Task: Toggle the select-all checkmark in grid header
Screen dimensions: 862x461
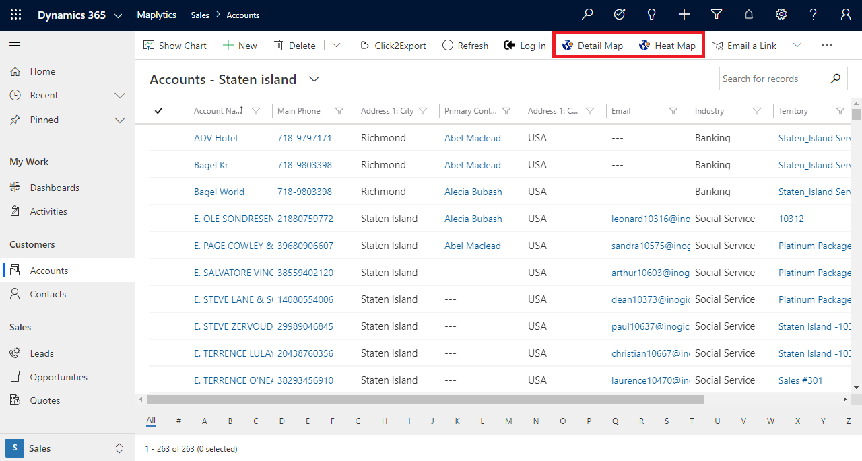Action: (158, 111)
